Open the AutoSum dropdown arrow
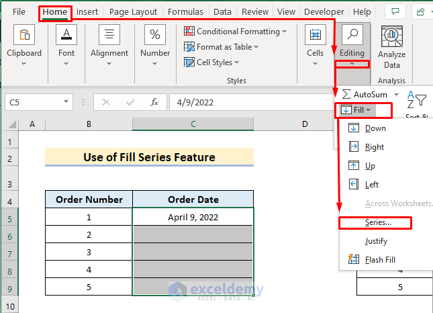 pyautogui.click(x=397, y=94)
